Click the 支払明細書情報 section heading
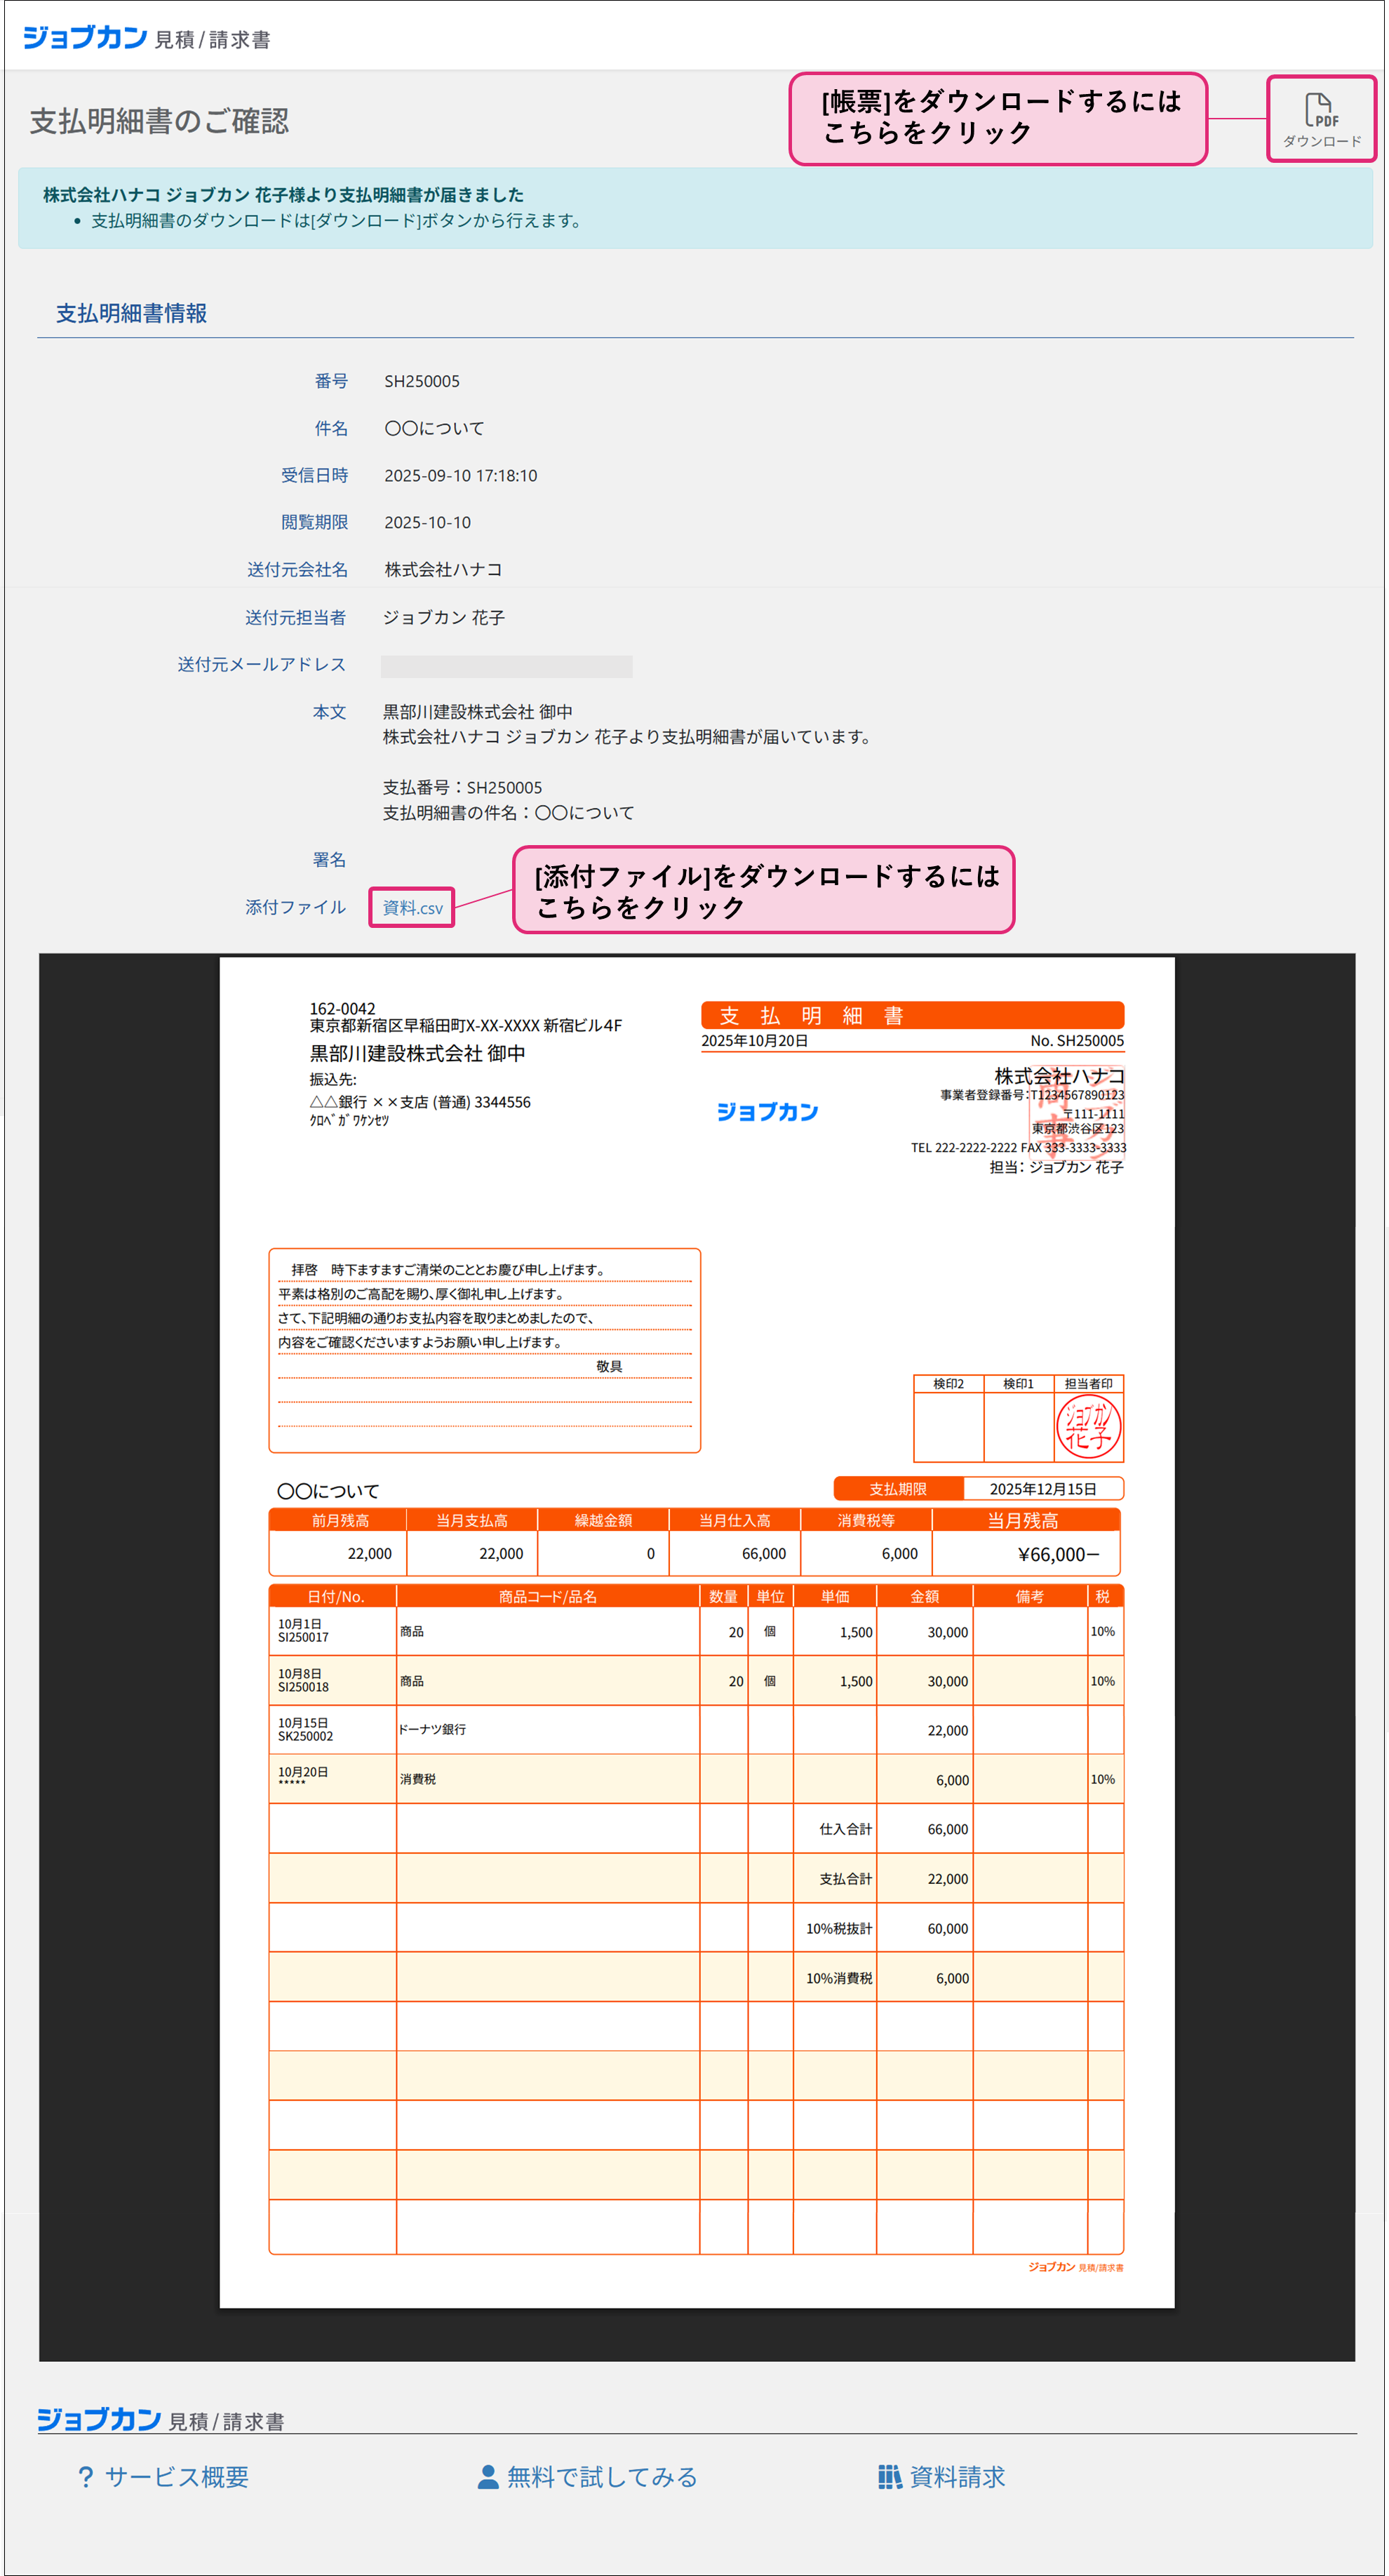 (131, 313)
